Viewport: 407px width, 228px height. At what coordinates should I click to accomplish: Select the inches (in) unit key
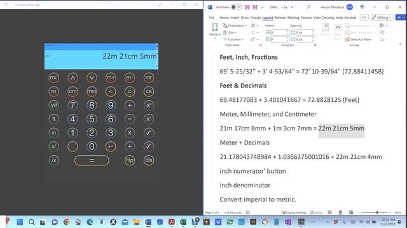[53, 132]
